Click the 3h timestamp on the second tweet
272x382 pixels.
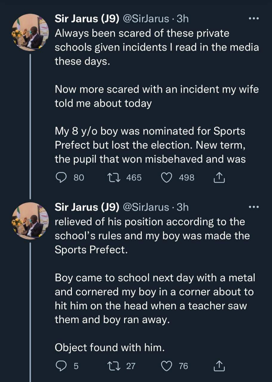click(x=183, y=207)
